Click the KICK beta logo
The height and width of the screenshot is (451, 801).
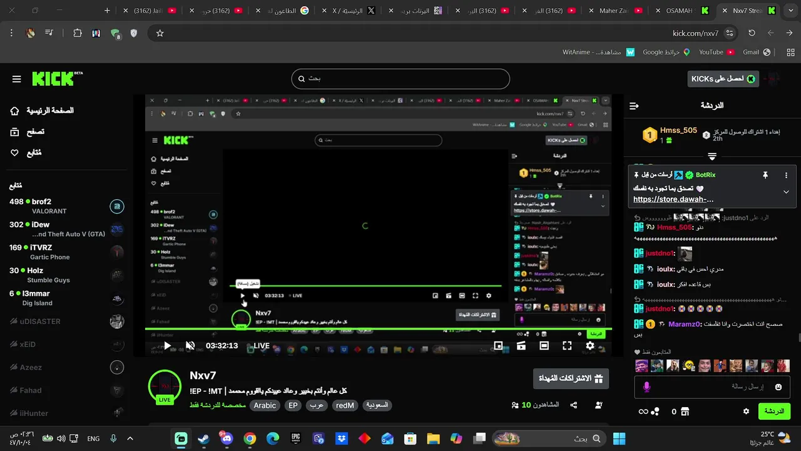[x=57, y=78]
